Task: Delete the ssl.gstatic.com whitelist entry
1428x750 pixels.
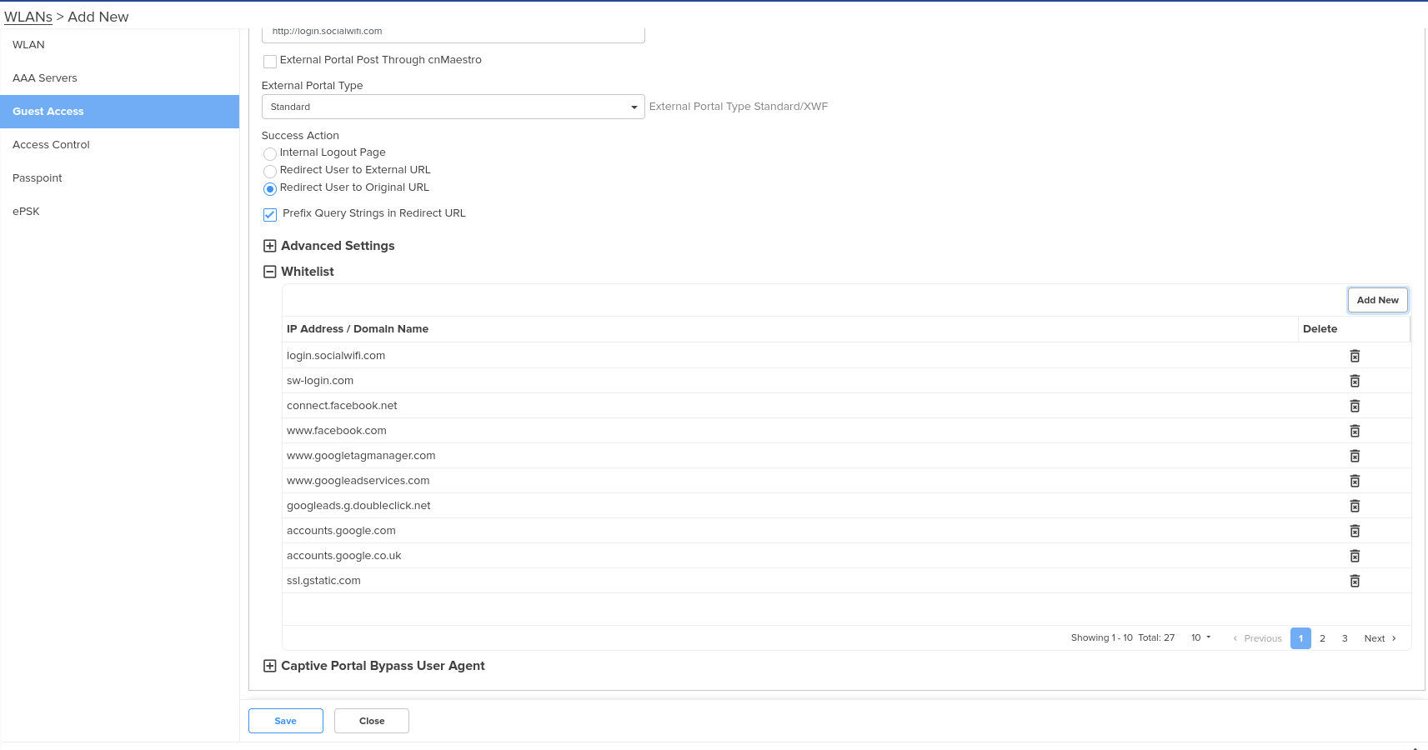Action: point(1355,581)
